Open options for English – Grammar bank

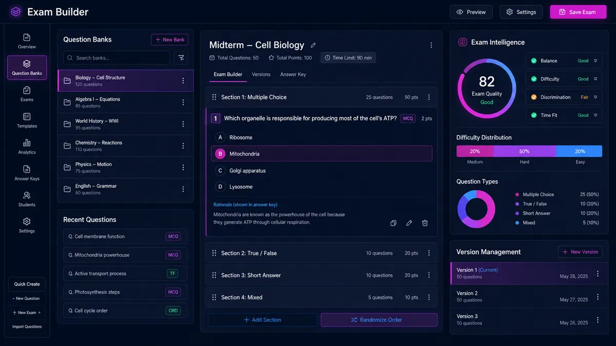pyautogui.click(x=183, y=189)
